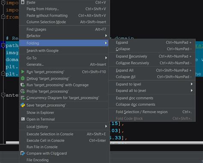Open the Local History submenu arrow
The height and width of the screenshot is (163, 203).
(106, 127)
